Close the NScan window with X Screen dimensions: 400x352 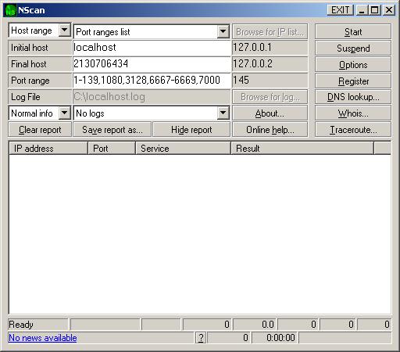389,10
